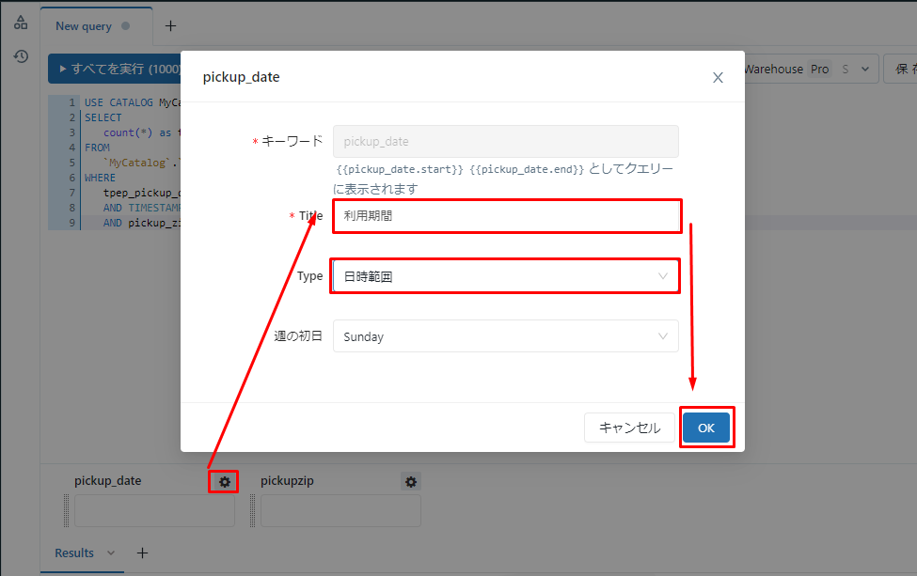Expand the Type dropdown showing 日時範囲

[505, 276]
